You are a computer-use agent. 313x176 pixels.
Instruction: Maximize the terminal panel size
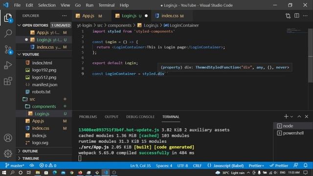coord(299,116)
